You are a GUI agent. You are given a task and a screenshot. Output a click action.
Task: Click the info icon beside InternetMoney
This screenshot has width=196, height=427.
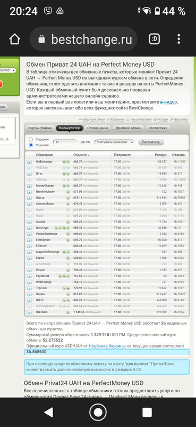click(x=29, y=204)
